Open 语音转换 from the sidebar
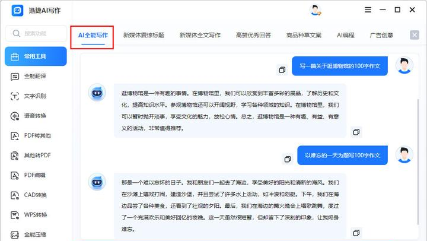 click(36, 116)
